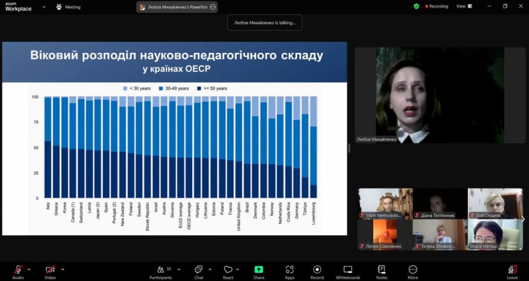Open the Apps menu
This screenshot has width=529, height=281.
289,272
